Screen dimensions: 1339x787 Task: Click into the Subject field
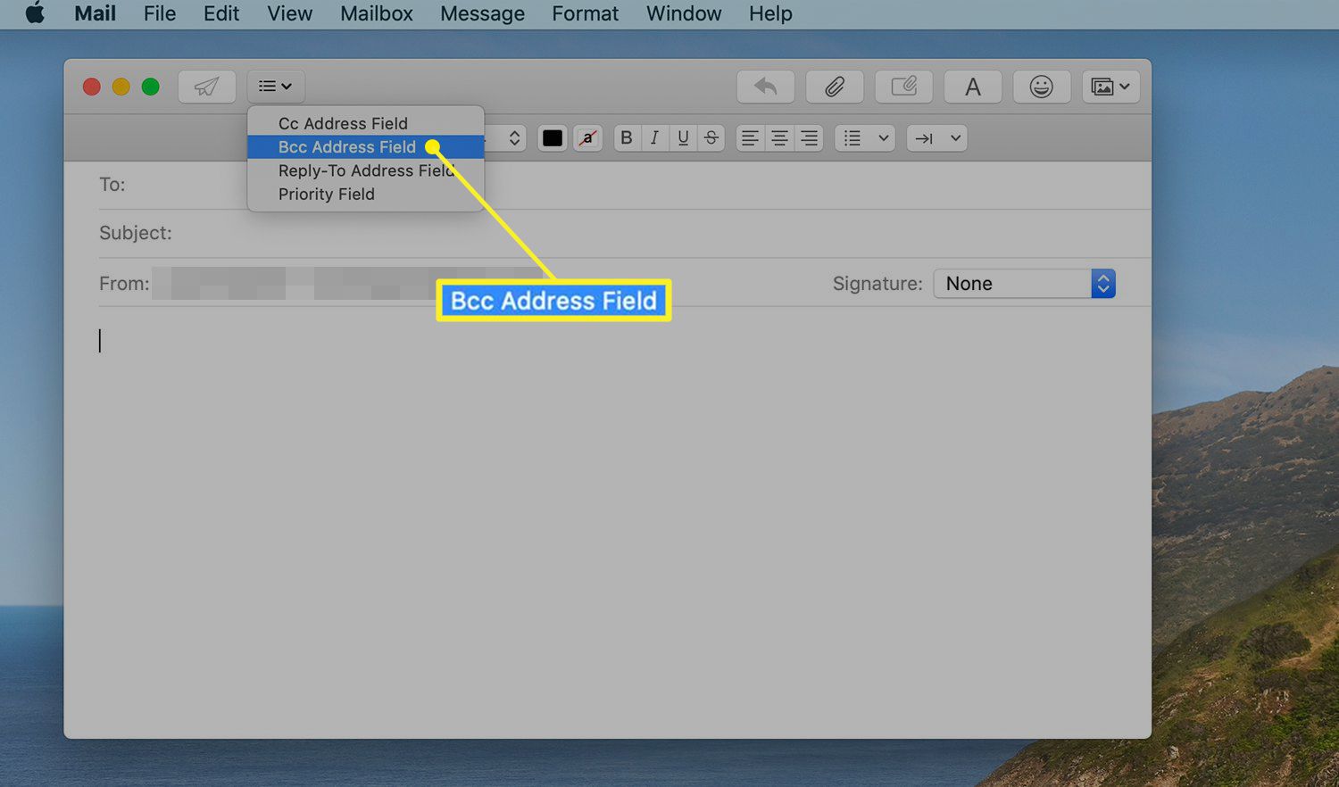click(x=625, y=233)
